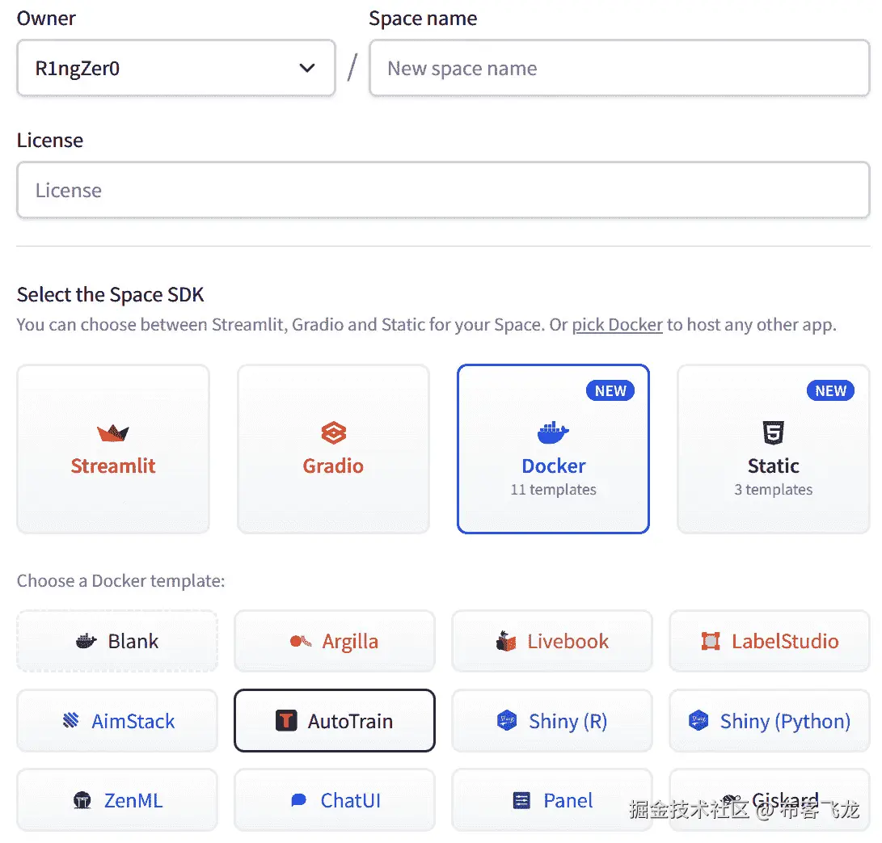Click the Streamlit crown icon

coord(113,433)
